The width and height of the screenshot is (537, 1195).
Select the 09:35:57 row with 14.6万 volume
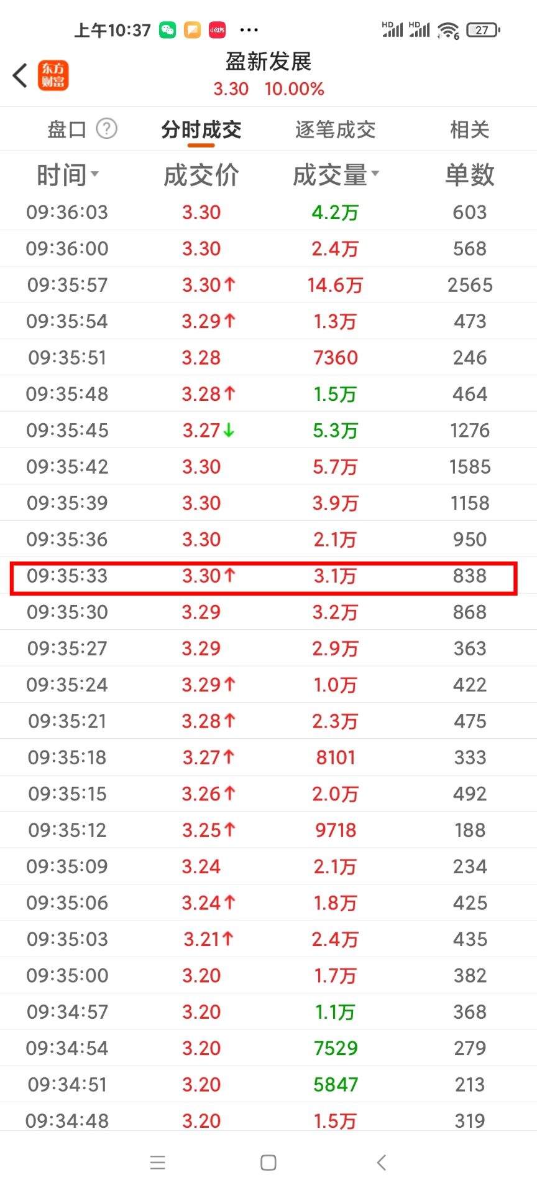tap(268, 285)
